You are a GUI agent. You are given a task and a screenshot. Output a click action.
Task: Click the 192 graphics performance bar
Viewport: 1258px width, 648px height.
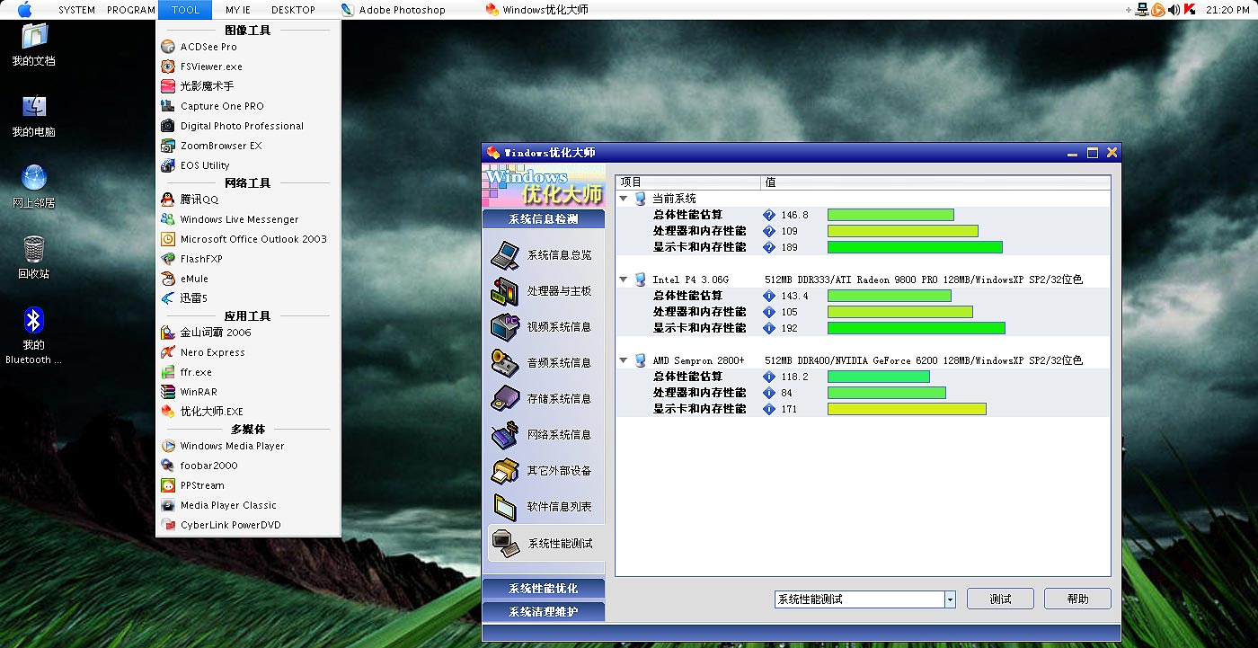(x=917, y=328)
